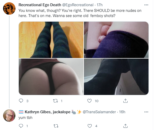157x130 pixels.
Task: Select the 'yum tbh' reply text
Action: pyautogui.click(x=25, y=118)
